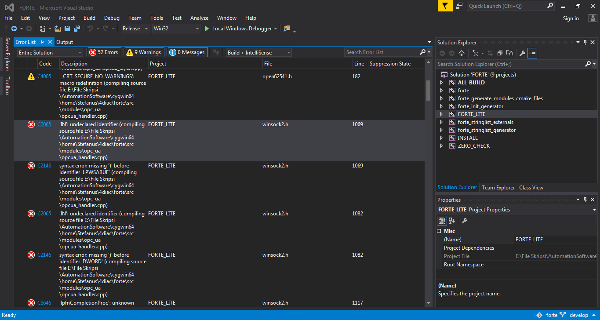Screen dimensions: 600x320
Task: Toggle the 9 Warnings filter
Action: 144,52
